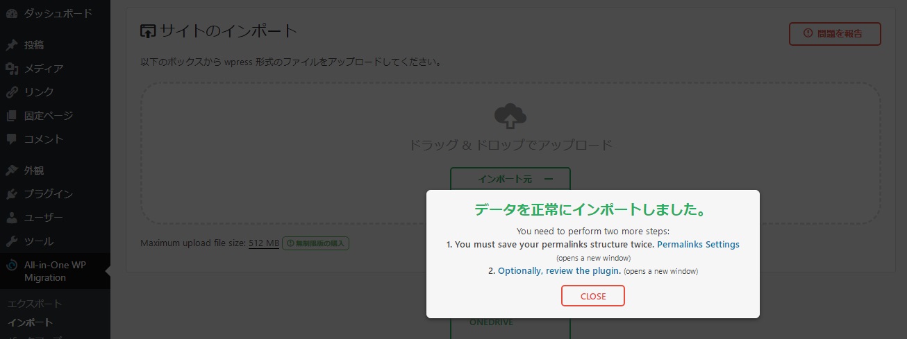Click the Plugins plug icon
This screenshot has width=907, height=339.
tap(11, 194)
